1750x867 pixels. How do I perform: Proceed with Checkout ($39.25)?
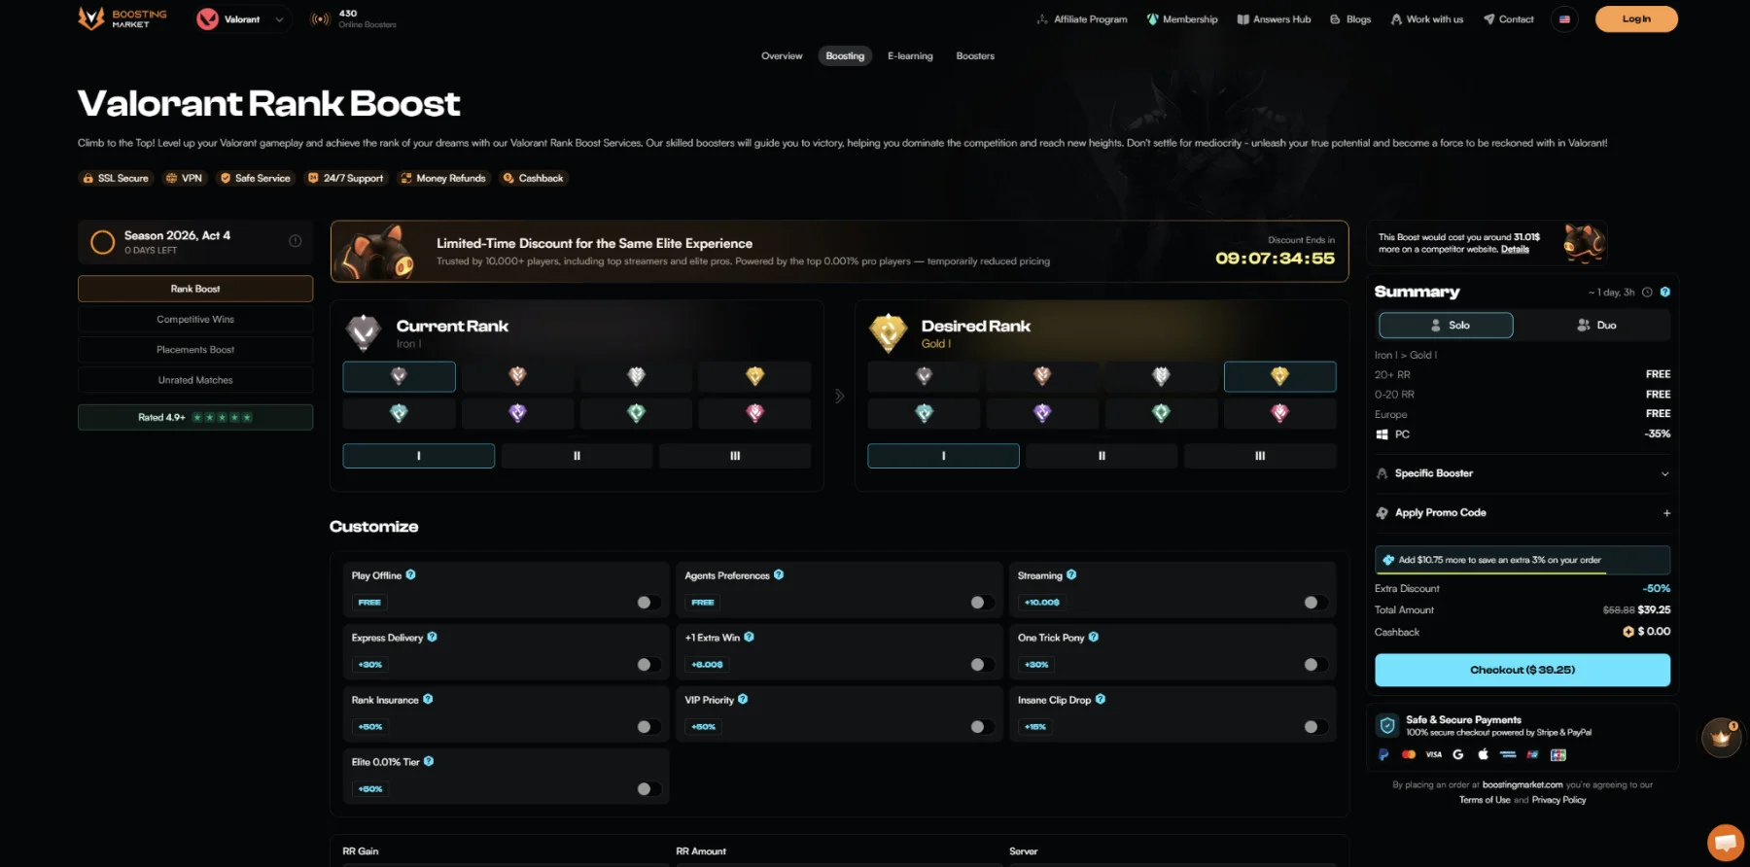click(1522, 670)
